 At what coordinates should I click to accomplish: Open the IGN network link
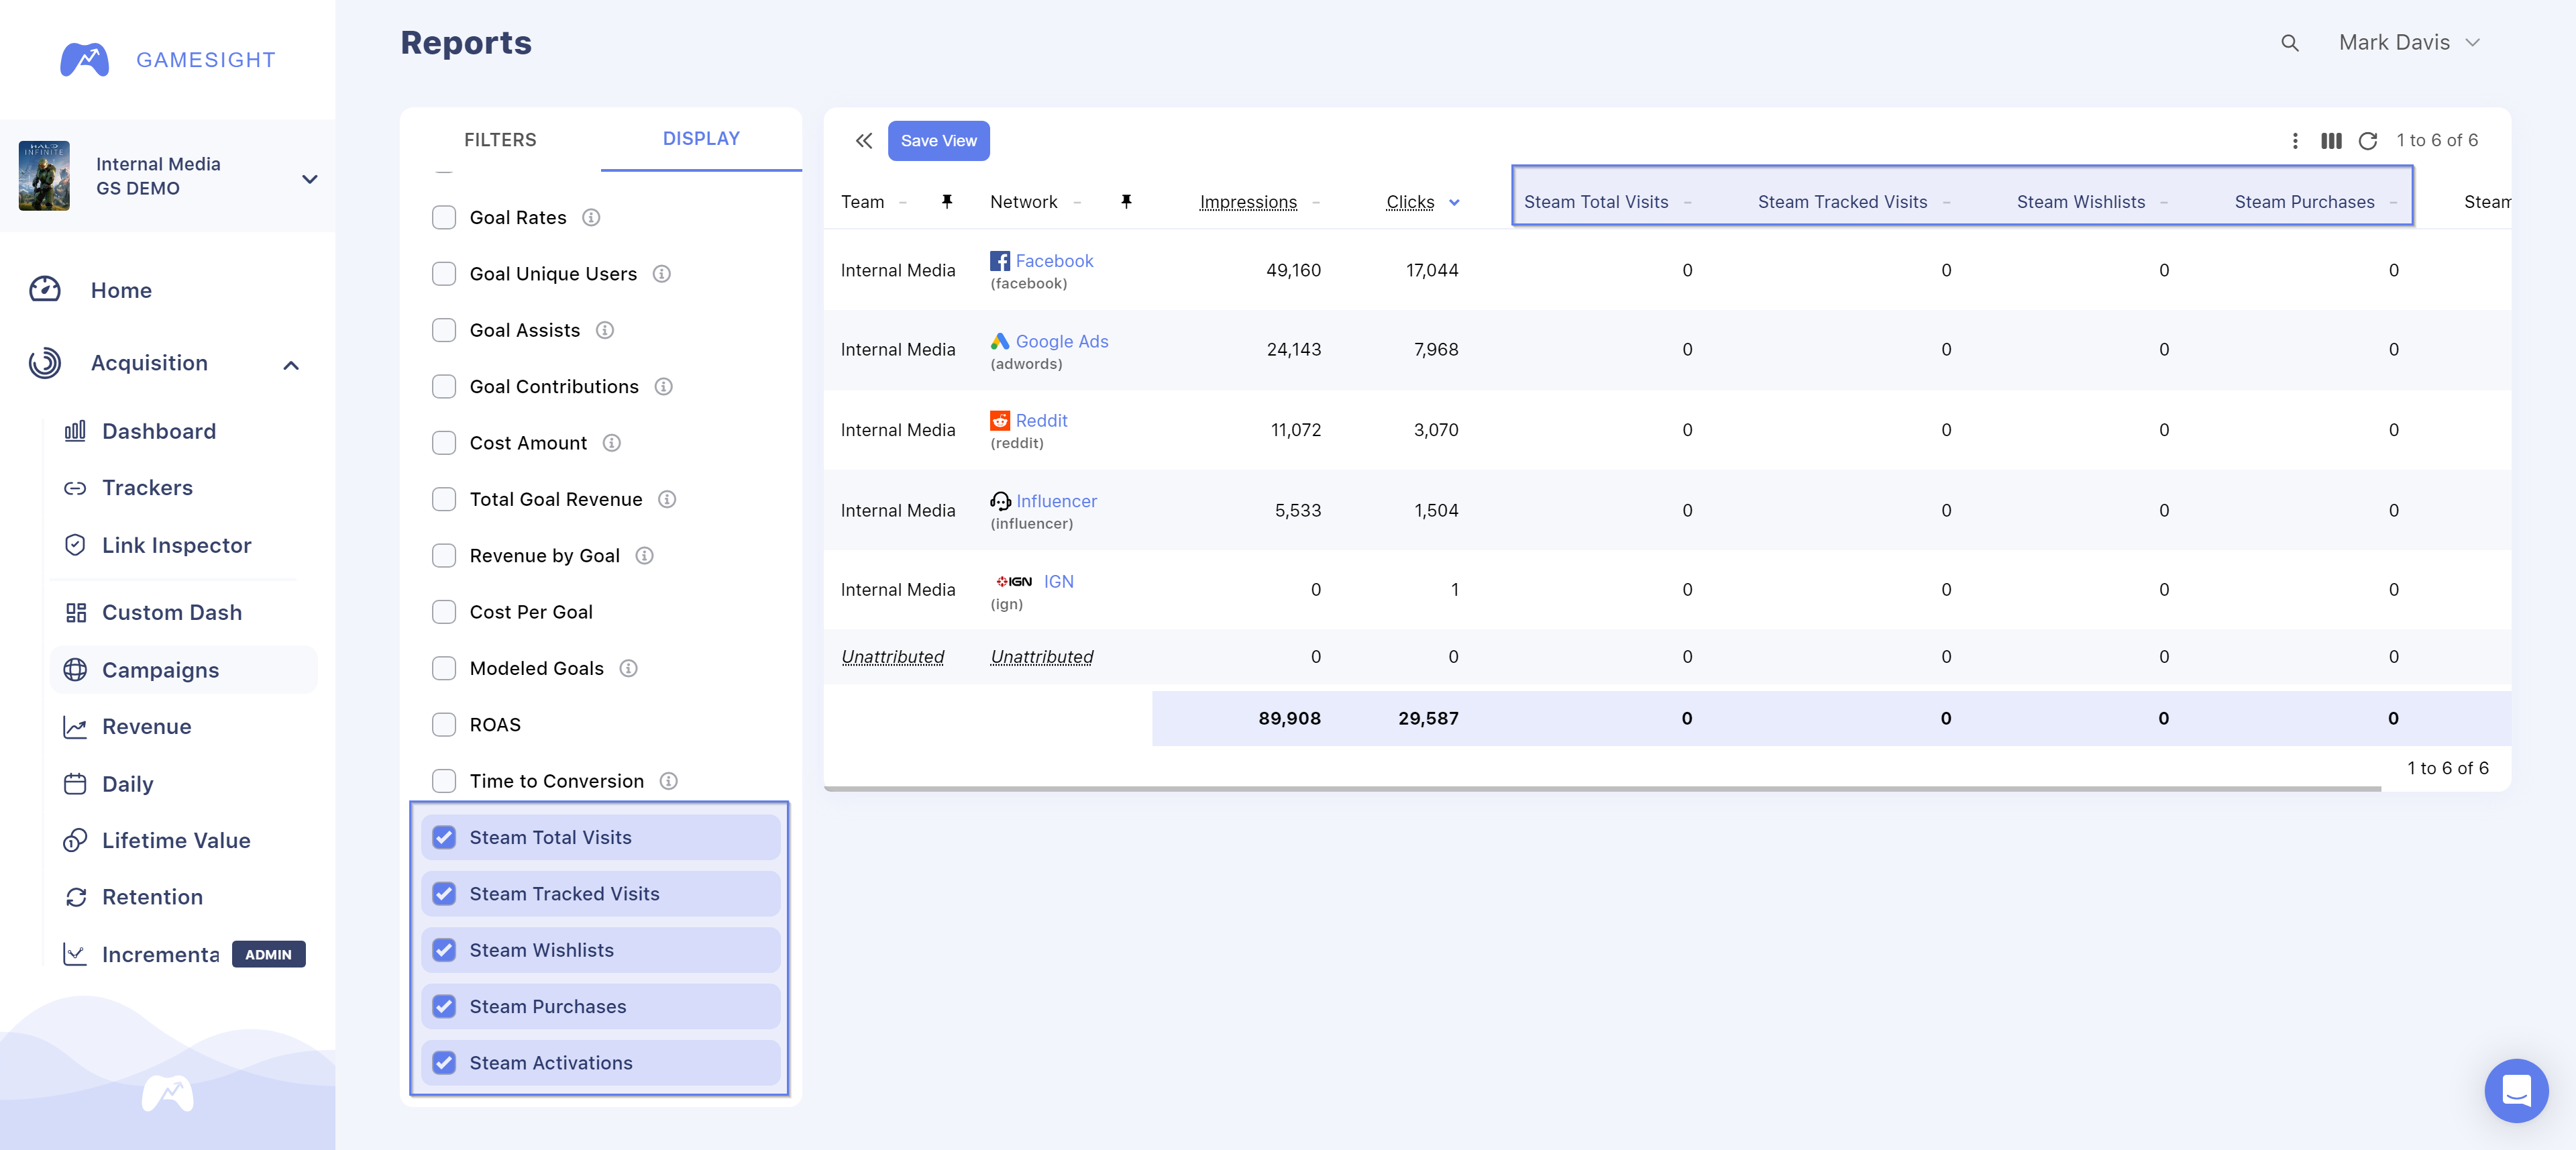click(x=1058, y=581)
